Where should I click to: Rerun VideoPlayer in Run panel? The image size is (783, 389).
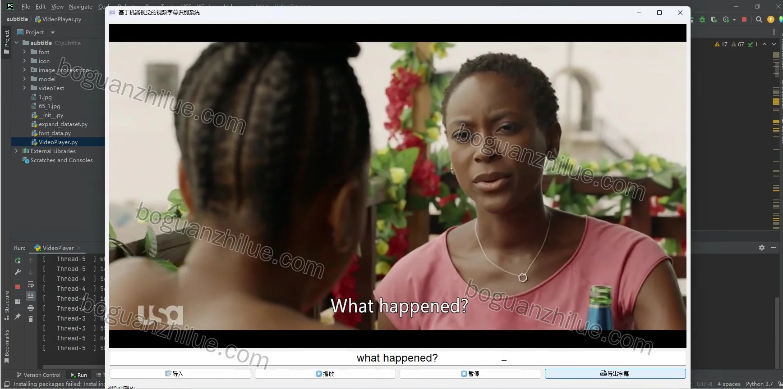tap(18, 261)
